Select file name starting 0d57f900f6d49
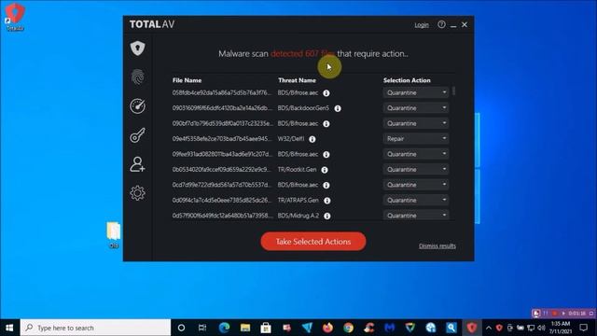Viewport: 597px width, 336px height. 222,216
